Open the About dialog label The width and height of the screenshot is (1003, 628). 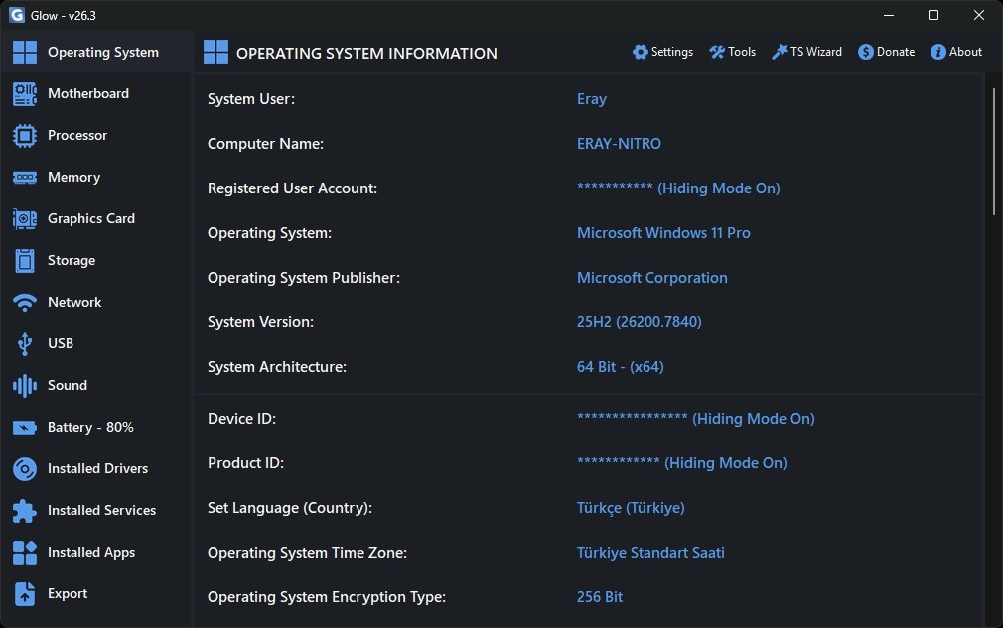point(965,52)
